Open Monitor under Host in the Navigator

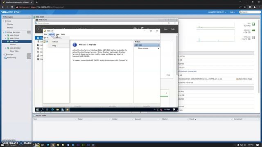(10, 28)
